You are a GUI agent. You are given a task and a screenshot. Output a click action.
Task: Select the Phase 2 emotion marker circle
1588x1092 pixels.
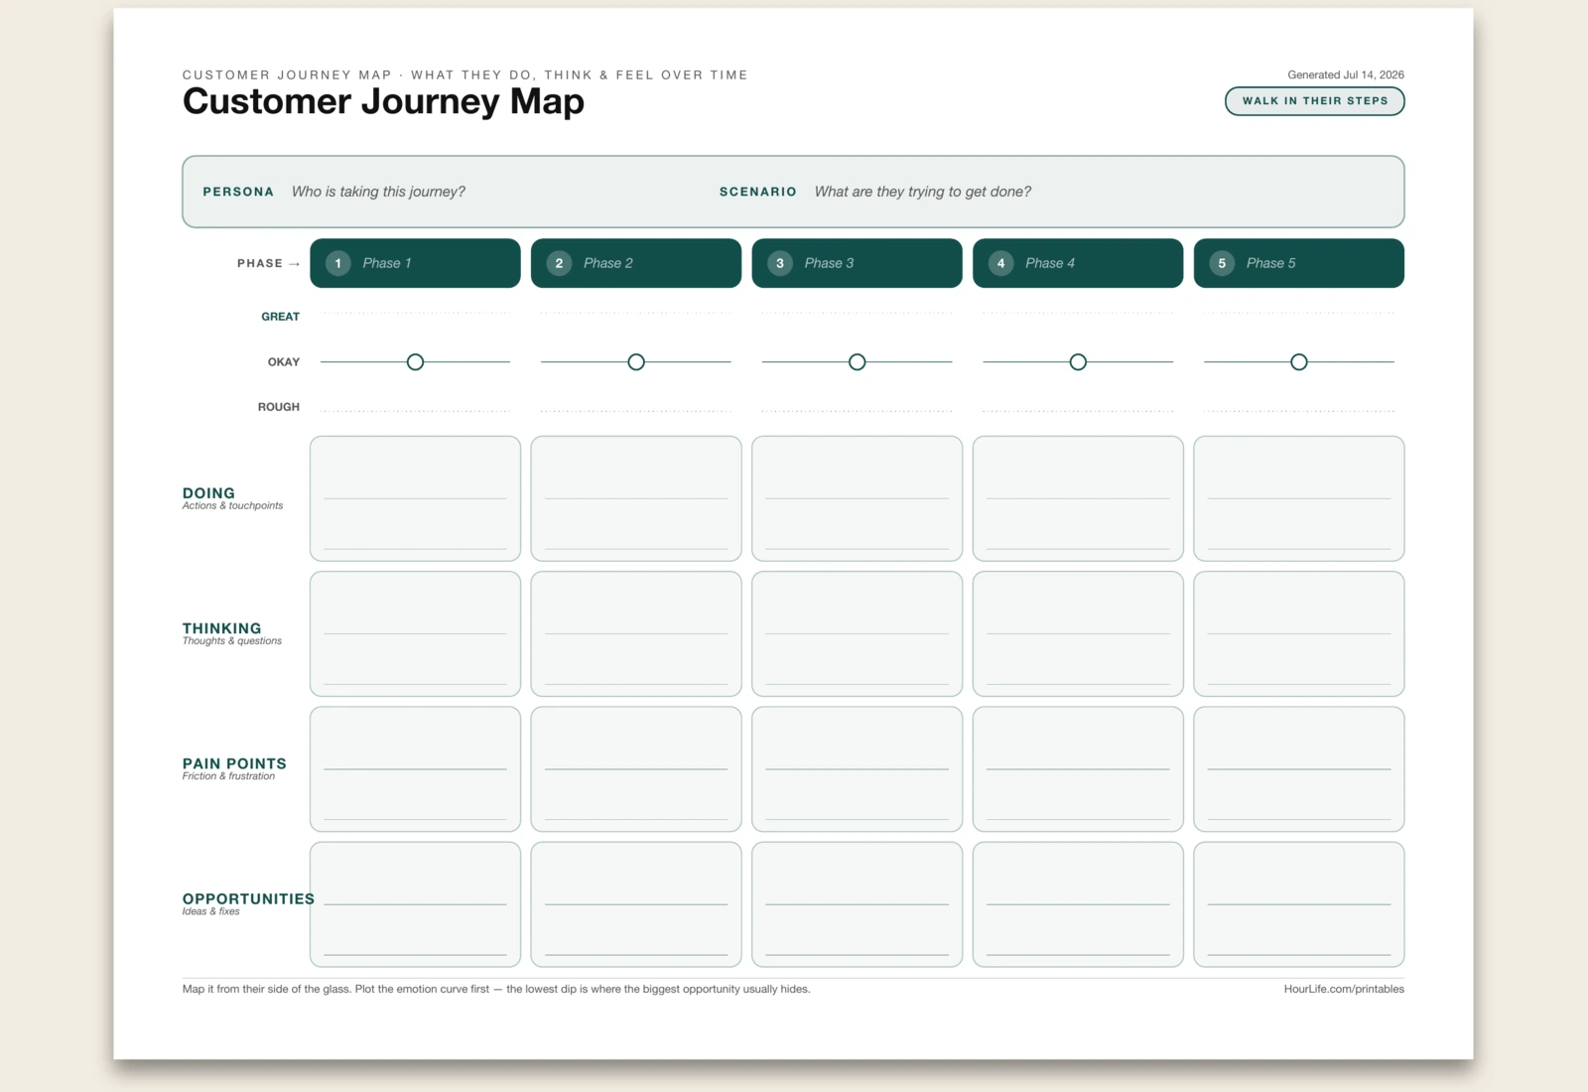coord(636,362)
